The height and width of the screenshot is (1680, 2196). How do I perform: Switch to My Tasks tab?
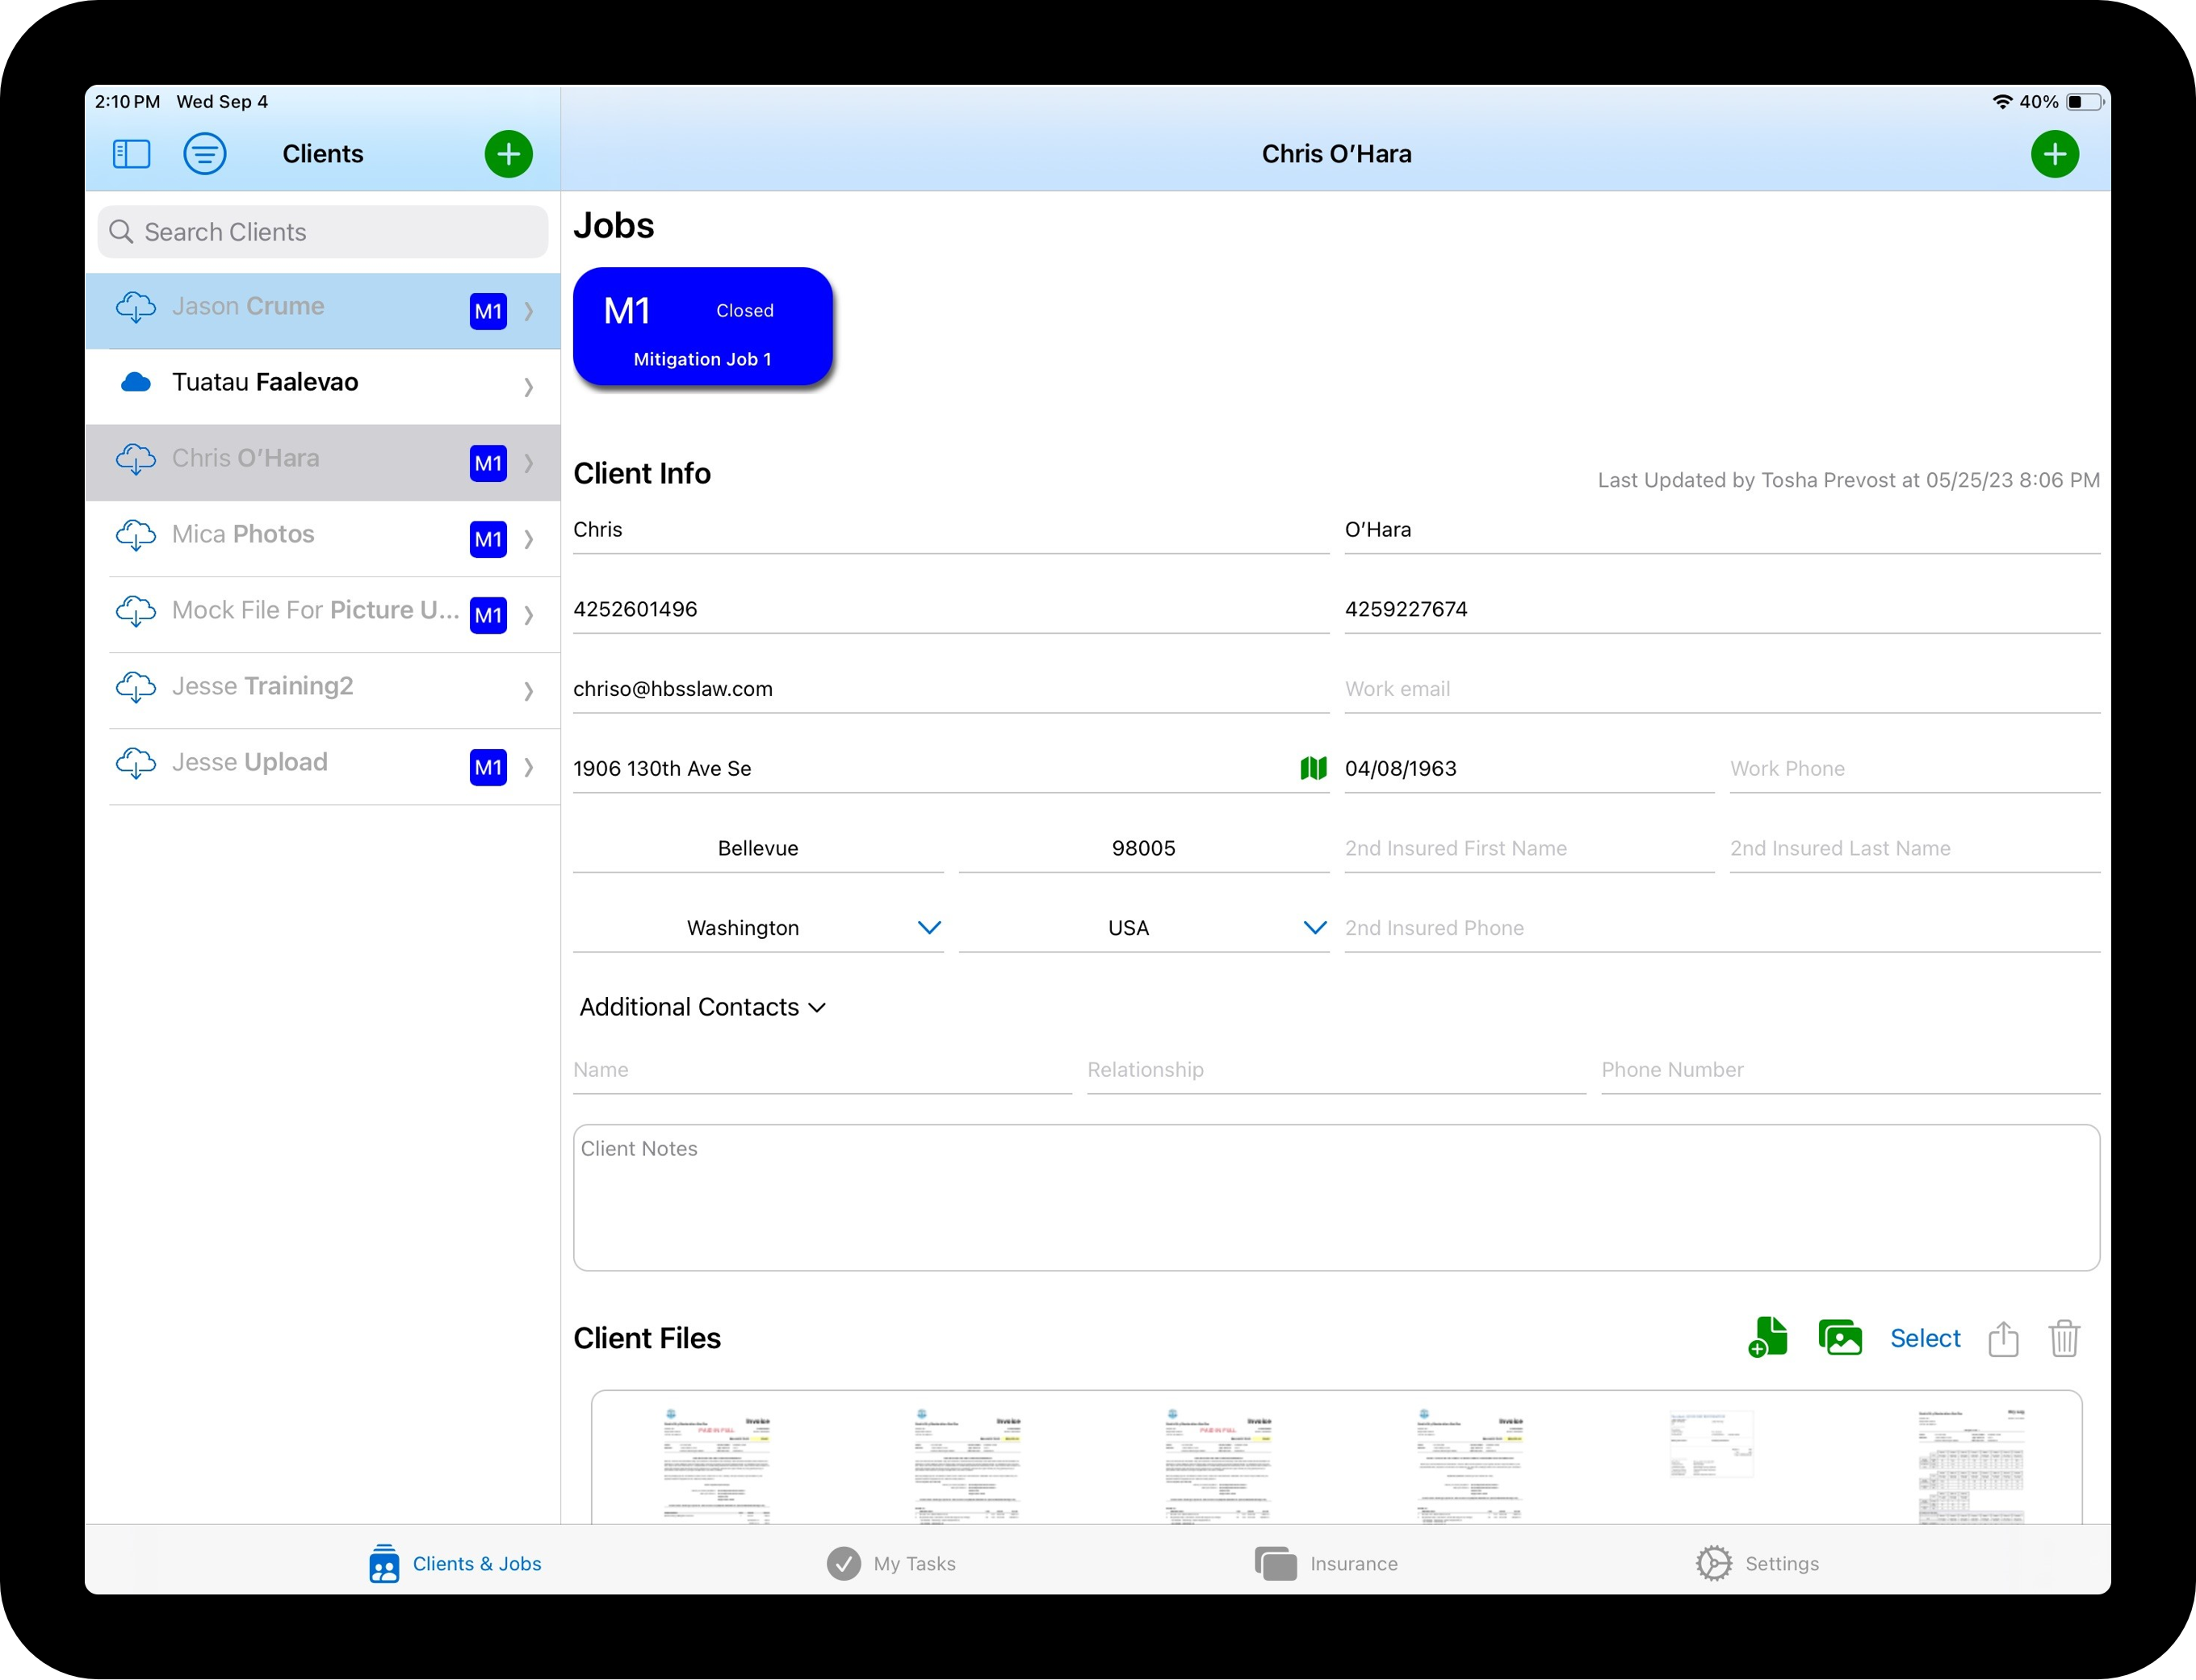[891, 1563]
